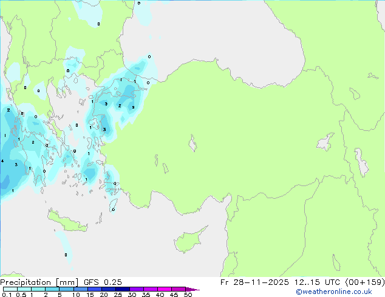Click the 0.1–0.5 mm palest legend swatch
Image resolution: width=385 pixels, height=297 pixels.
point(10,289)
